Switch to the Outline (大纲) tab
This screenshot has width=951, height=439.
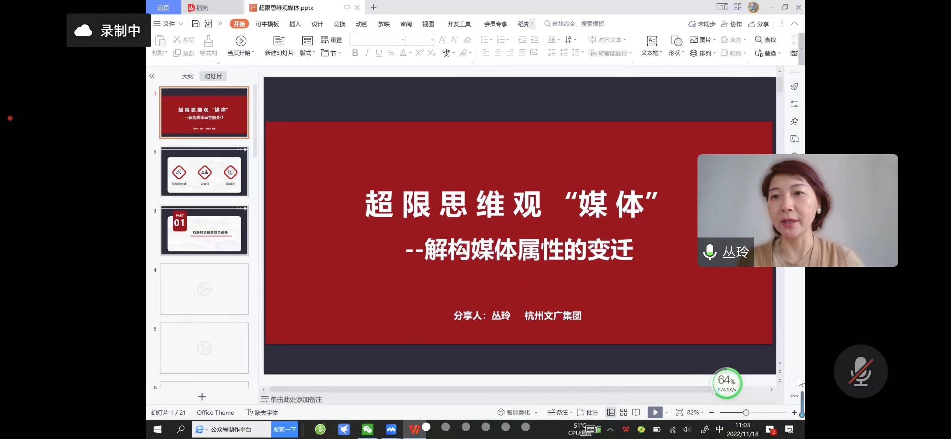tap(187, 76)
